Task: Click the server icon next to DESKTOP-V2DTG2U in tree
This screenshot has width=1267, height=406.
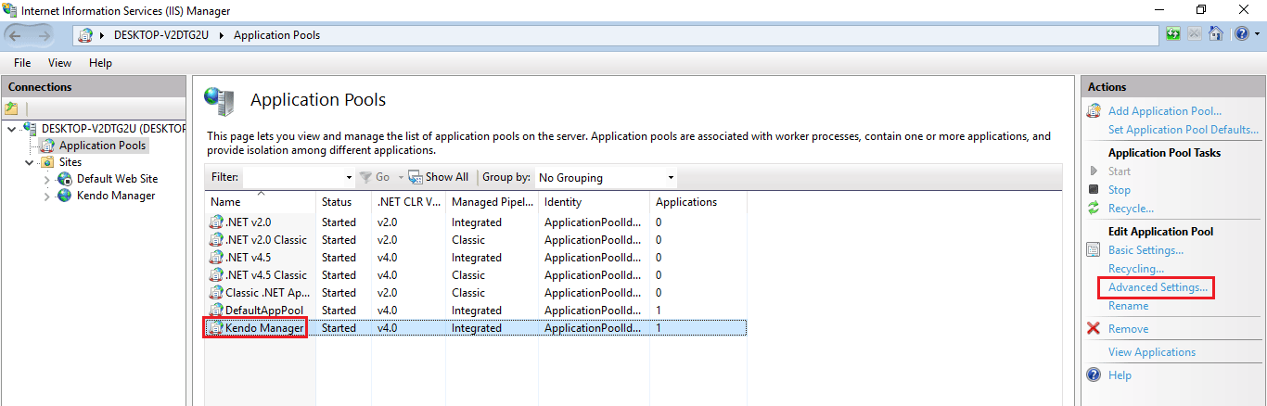Action: pos(31,129)
